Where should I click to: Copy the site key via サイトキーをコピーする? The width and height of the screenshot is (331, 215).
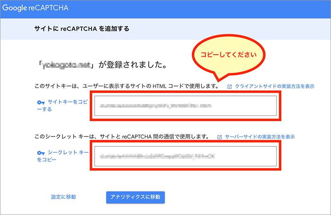coord(62,105)
